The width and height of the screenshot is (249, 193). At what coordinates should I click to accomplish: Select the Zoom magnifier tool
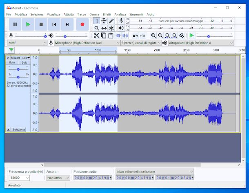pyautogui.click(x=97, y=28)
